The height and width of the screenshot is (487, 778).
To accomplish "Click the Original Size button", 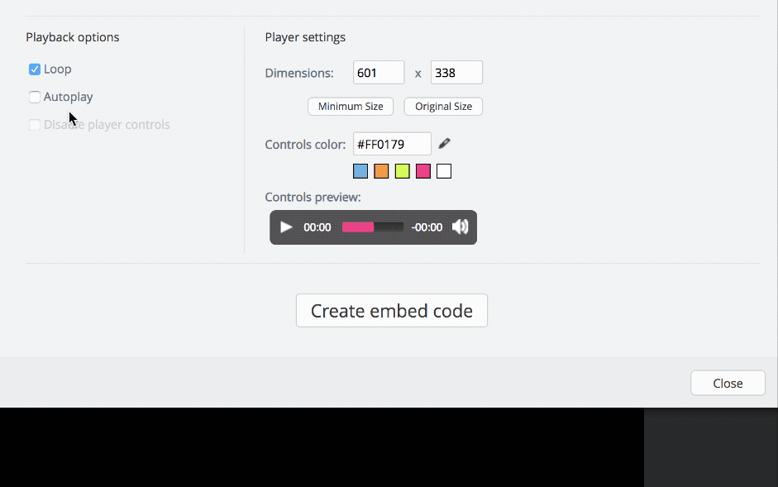I will tap(442, 106).
